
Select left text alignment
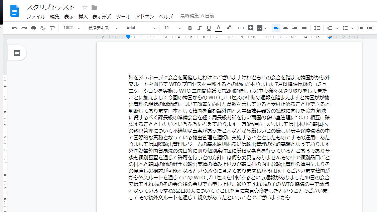click(x=276, y=28)
